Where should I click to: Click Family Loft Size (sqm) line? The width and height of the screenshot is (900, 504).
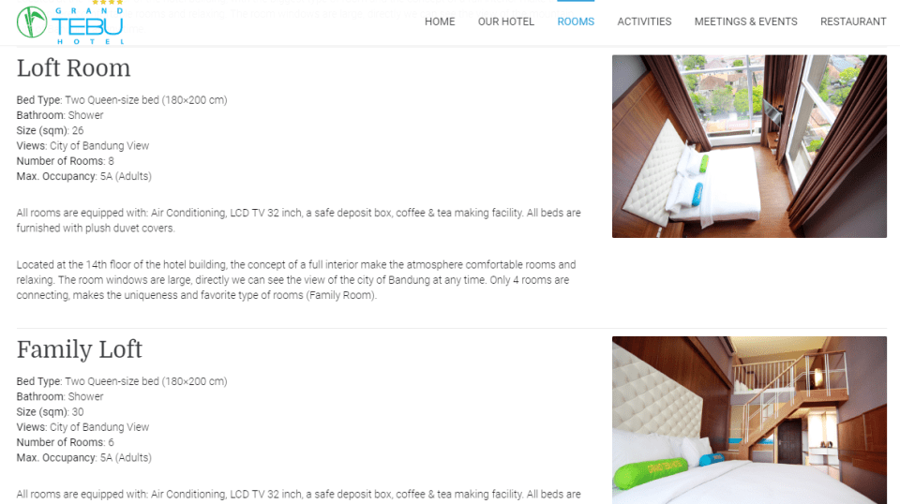[50, 411]
